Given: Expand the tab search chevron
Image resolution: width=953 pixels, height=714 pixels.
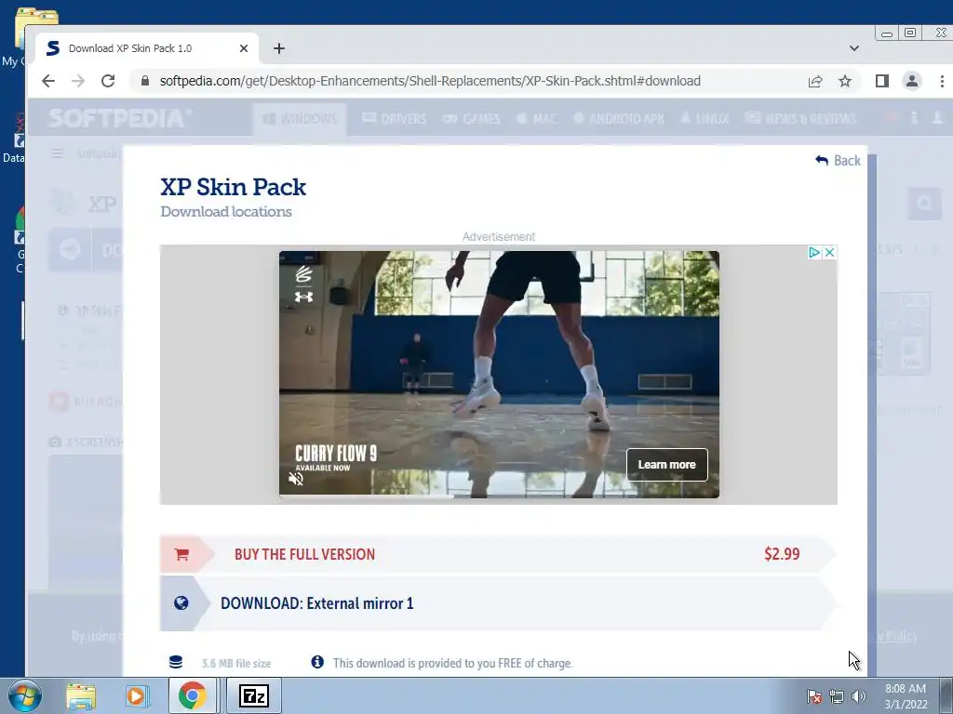Looking at the screenshot, I should 854,48.
